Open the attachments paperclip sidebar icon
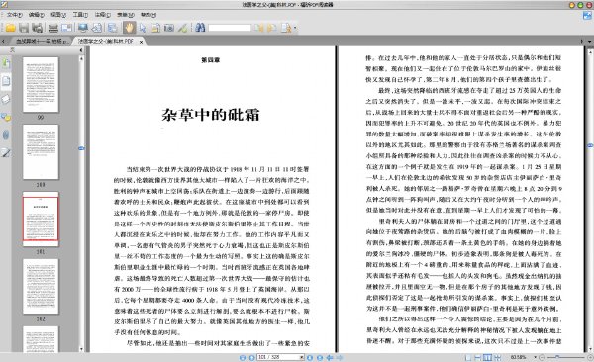The width and height of the screenshot is (594, 362). coord(6,135)
